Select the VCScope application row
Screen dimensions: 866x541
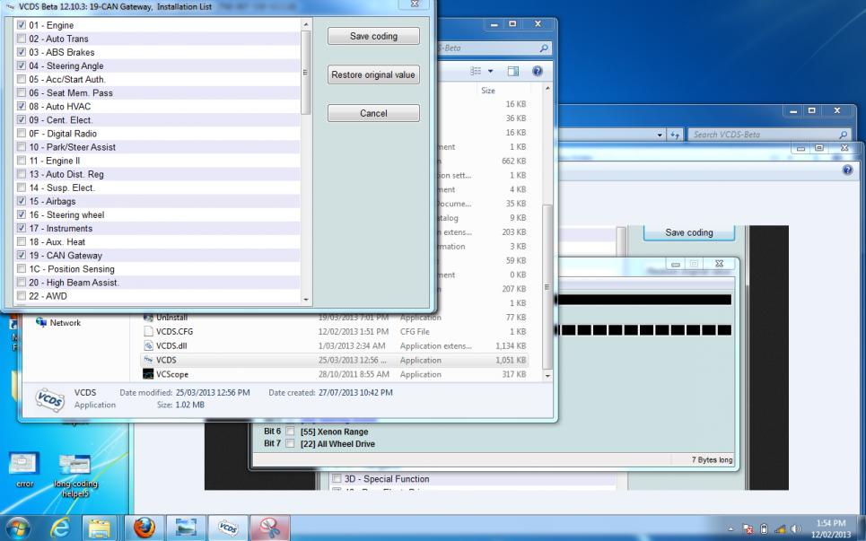coord(335,374)
